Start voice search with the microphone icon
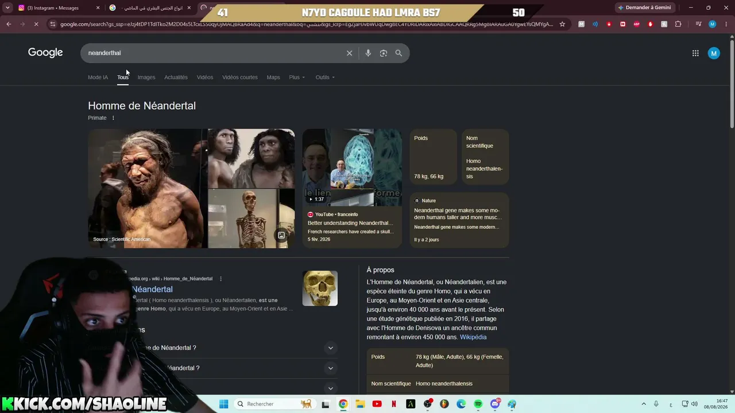Viewport: 735px width, 413px height. (368, 53)
